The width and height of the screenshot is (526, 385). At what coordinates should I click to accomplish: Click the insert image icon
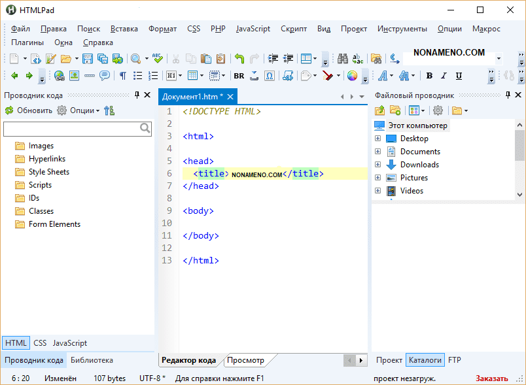(74, 76)
